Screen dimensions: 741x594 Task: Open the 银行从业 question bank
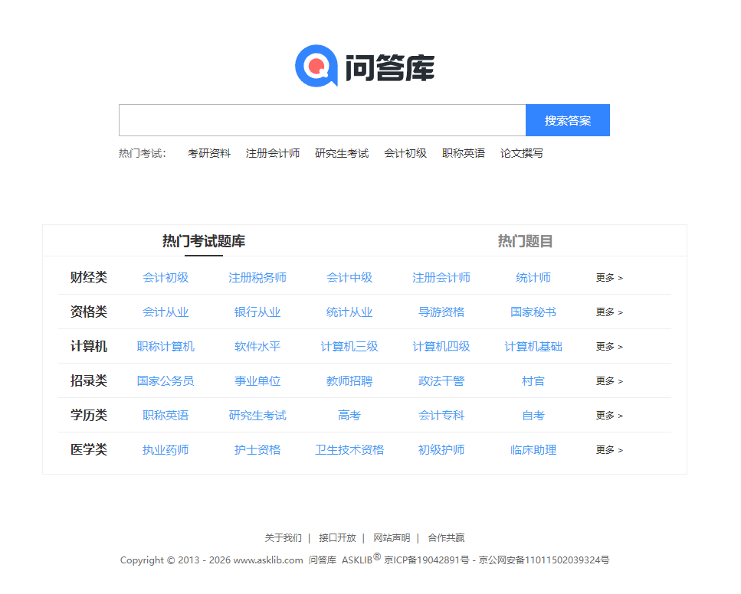(257, 312)
